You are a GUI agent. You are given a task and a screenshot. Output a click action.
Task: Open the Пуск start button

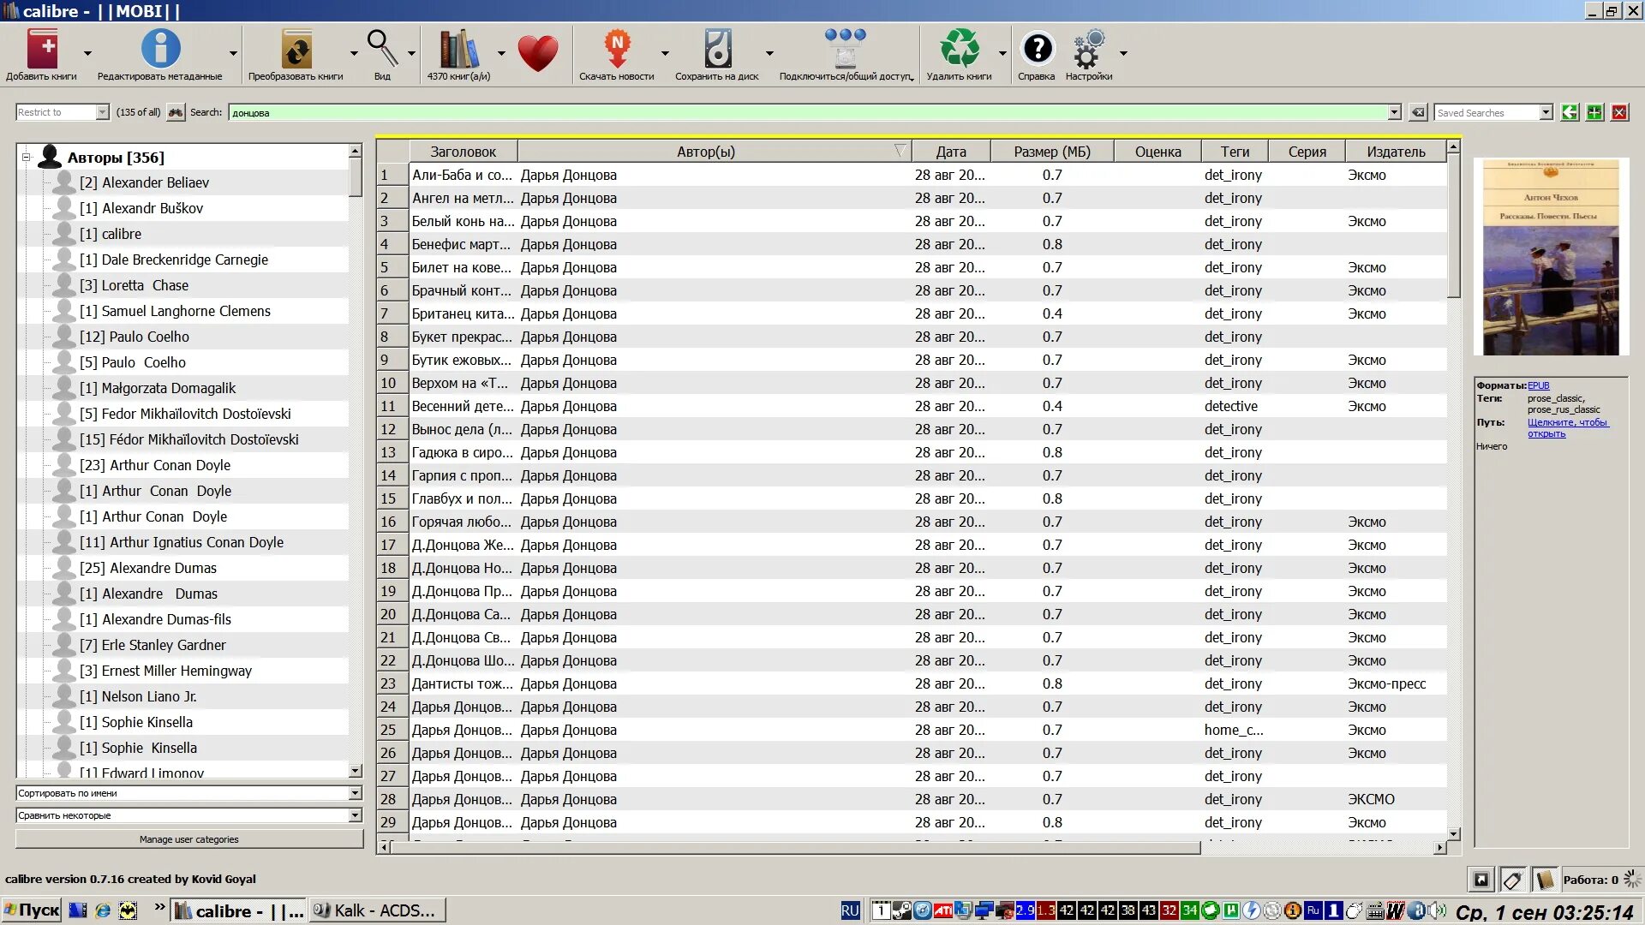click(32, 910)
